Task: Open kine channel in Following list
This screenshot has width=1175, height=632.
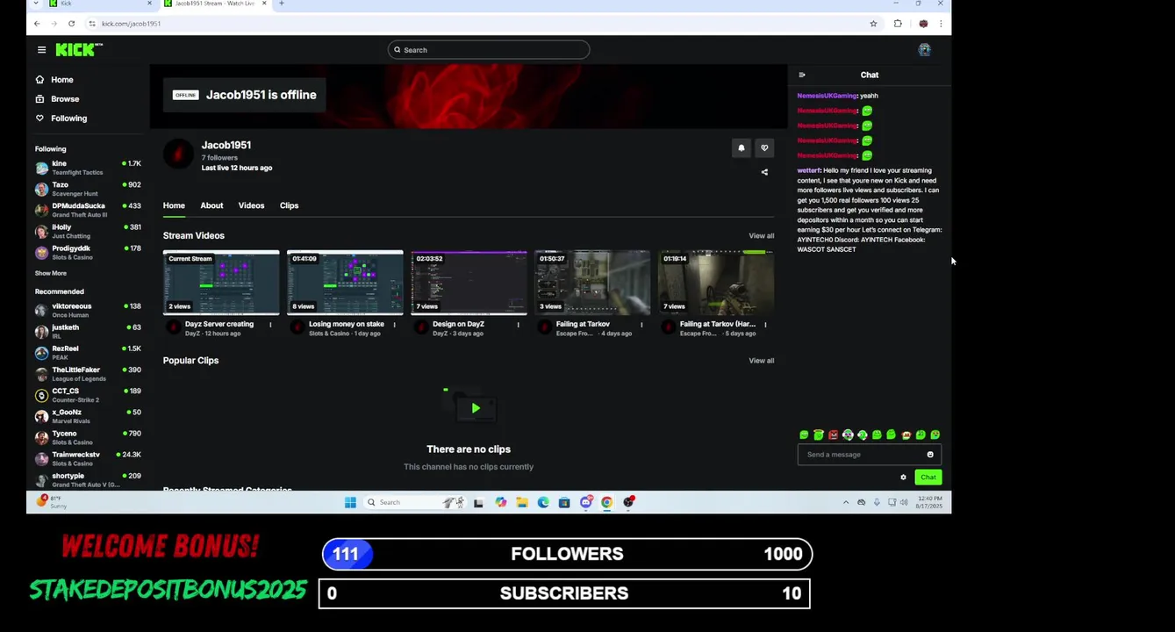Action: (x=88, y=168)
